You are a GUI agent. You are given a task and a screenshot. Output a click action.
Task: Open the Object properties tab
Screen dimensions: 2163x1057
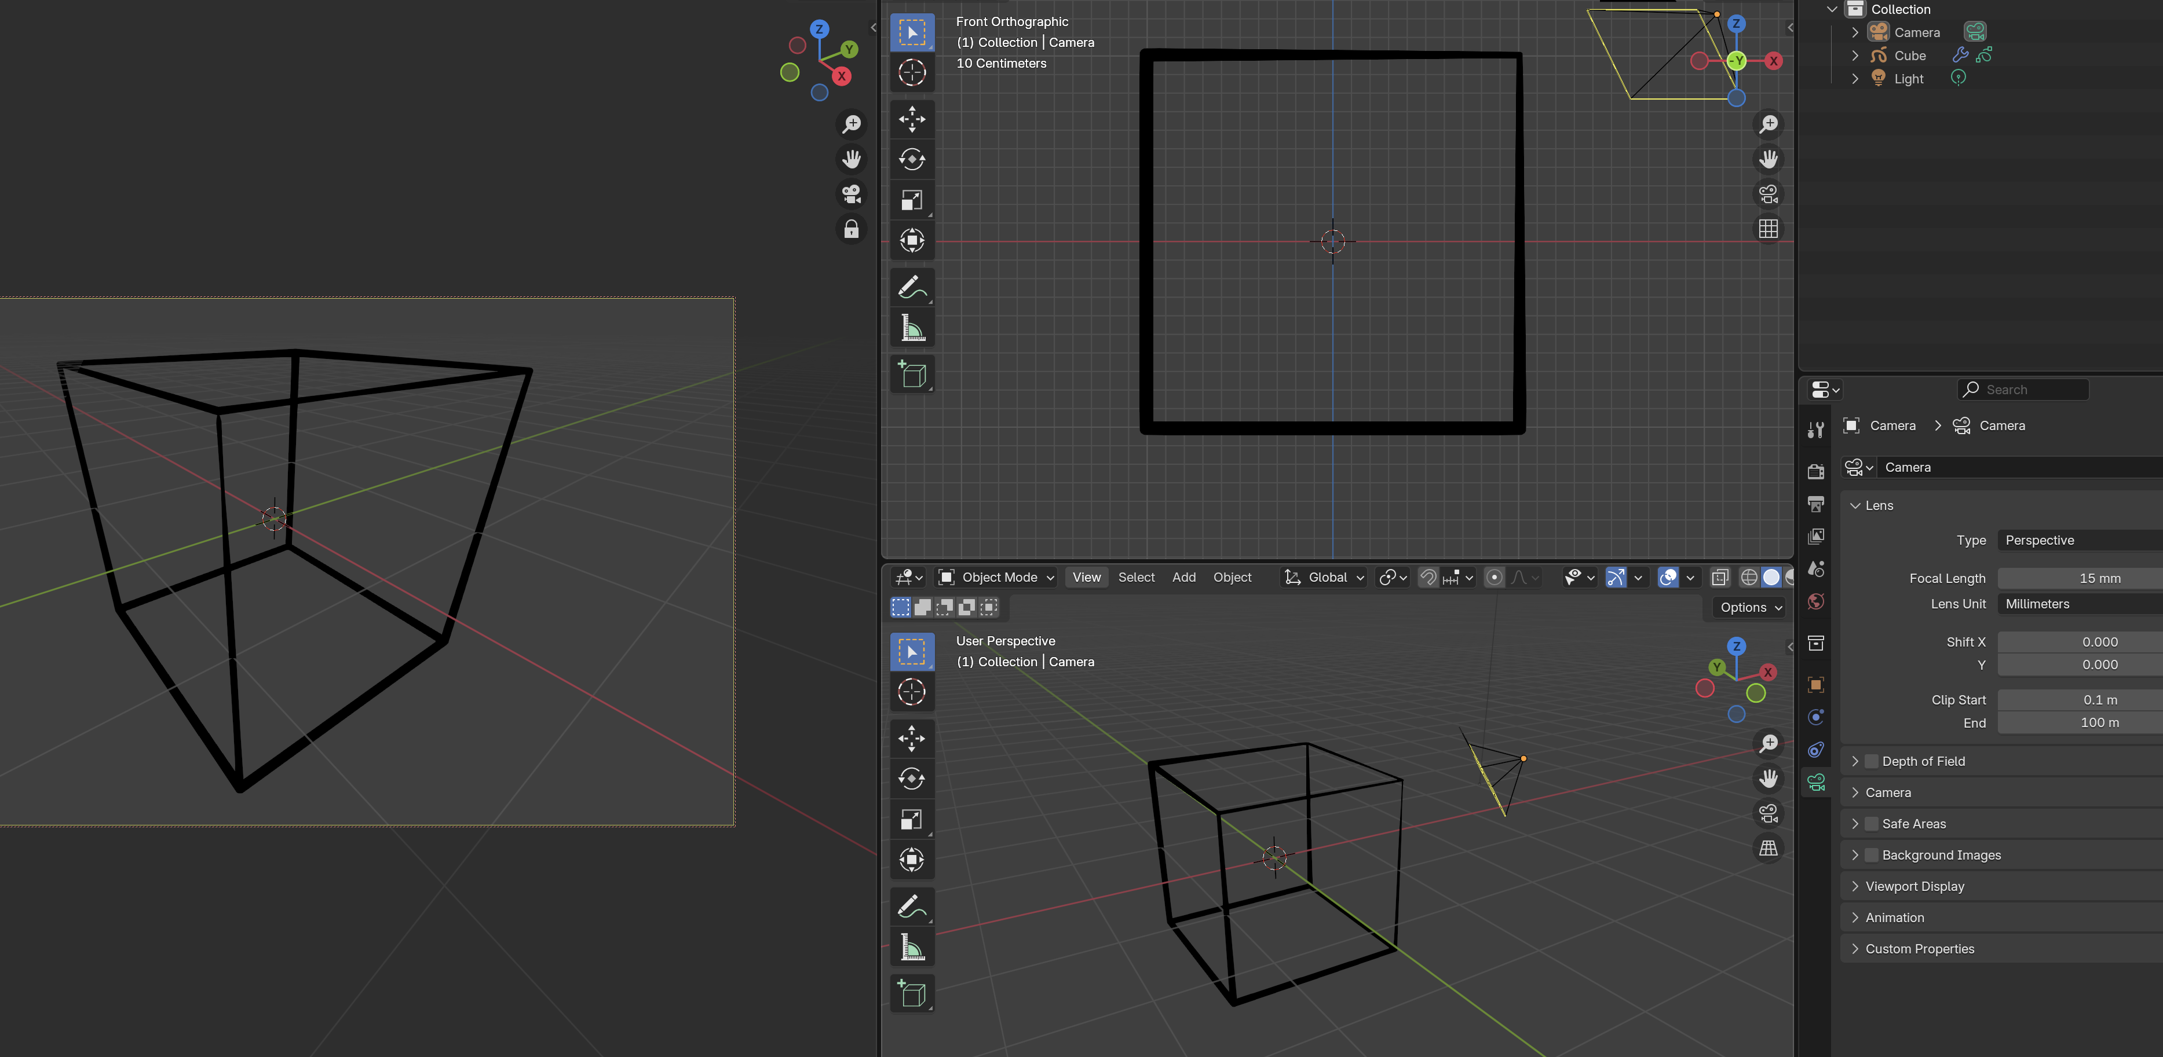1815,685
